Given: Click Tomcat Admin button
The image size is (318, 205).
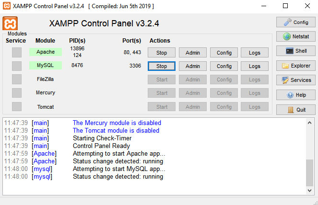Looking at the screenshot, I should (x=193, y=106).
